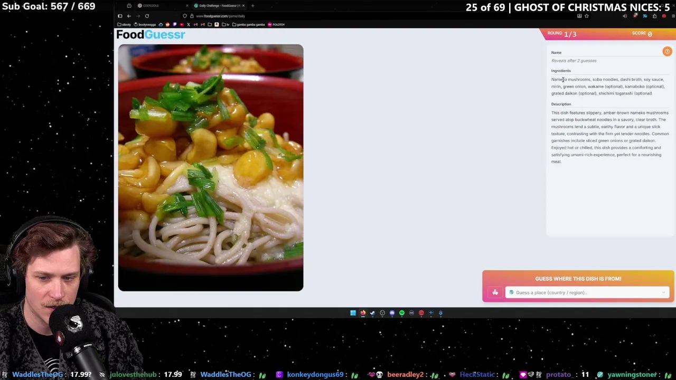Click the 'Guess a place' input field
This screenshot has width=676, height=380.
coord(587,292)
